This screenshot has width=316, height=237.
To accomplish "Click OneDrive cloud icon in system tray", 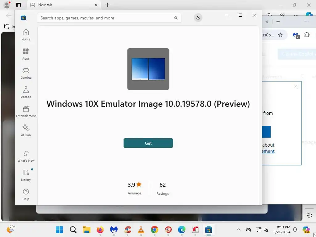I will coord(248,230).
